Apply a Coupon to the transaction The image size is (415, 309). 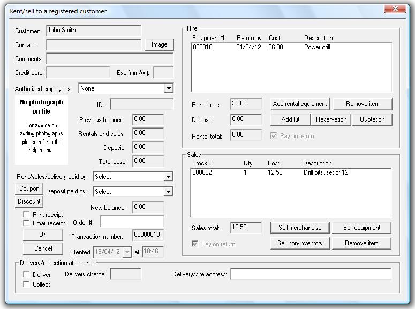coord(29,189)
